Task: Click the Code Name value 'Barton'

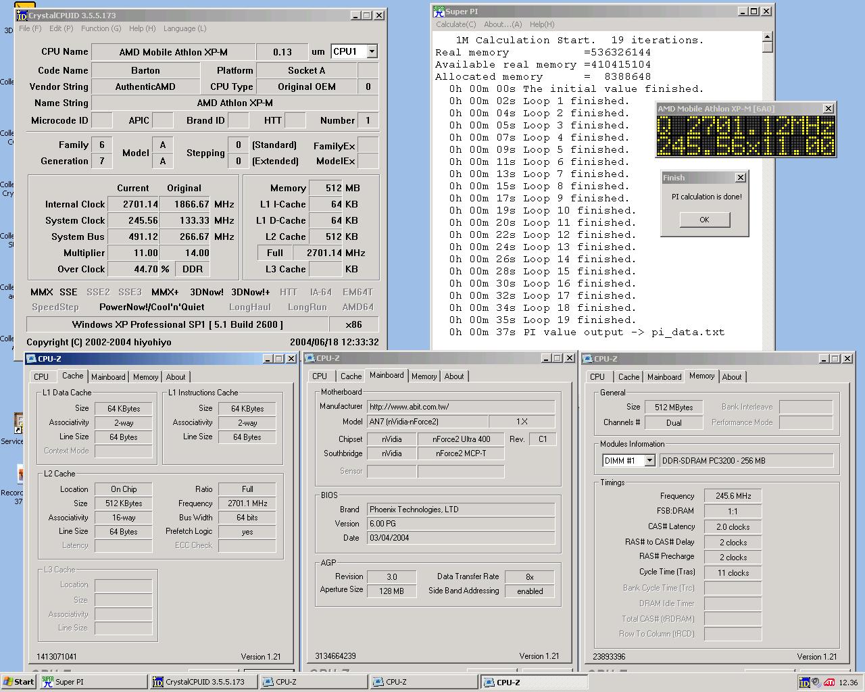Action: coord(145,70)
